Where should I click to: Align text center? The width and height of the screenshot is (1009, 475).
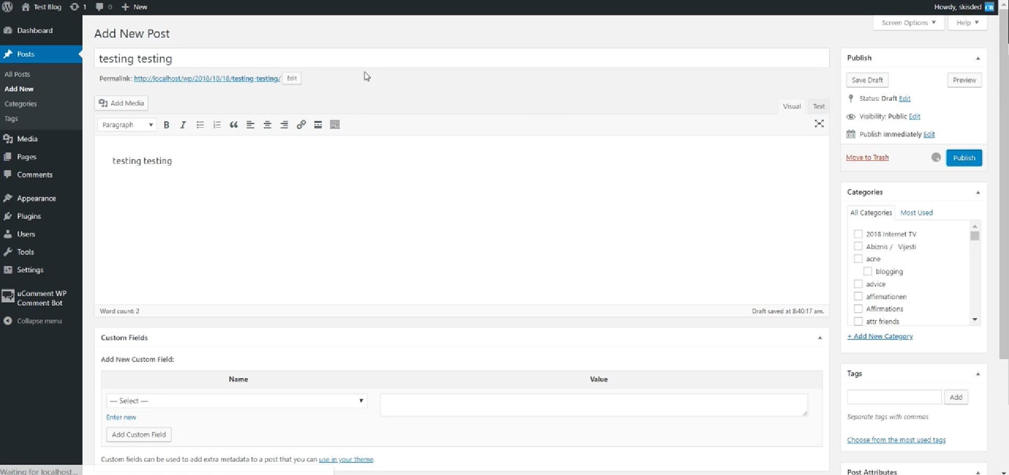(x=267, y=125)
